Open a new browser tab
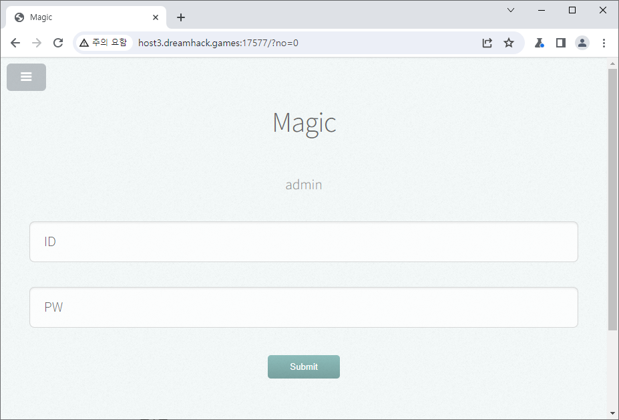This screenshot has height=420, width=619. 181,17
